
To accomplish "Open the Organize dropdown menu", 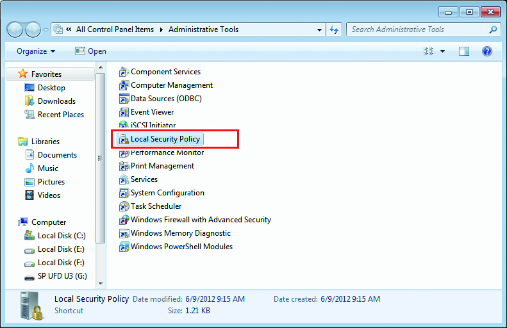I will 36,51.
